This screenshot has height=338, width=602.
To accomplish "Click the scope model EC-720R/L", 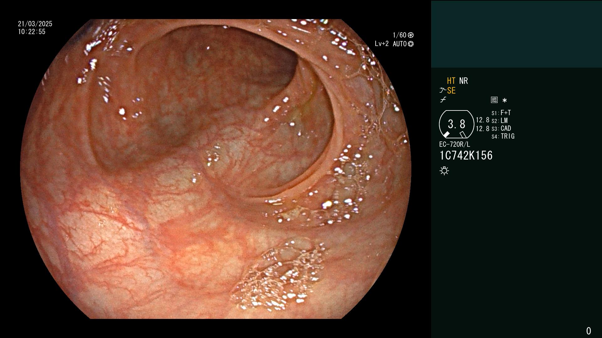I will point(455,144).
